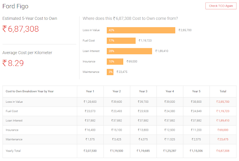This screenshot has width=239, height=161.
Task: Click the Fuel Cost 17% bar
Action: (121, 40)
